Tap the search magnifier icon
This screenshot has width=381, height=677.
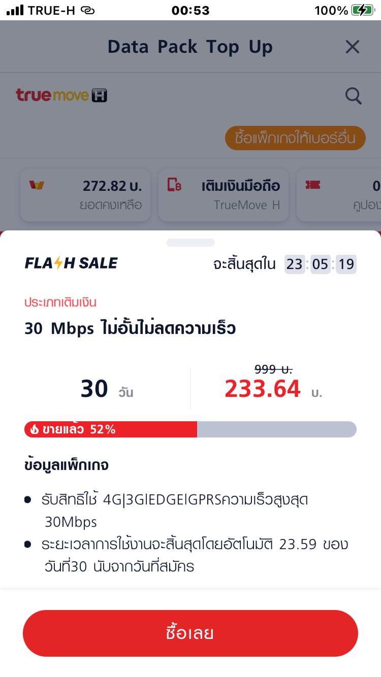pos(353,95)
